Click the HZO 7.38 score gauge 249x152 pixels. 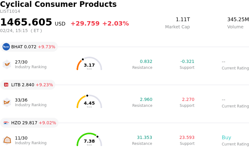click(x=89, y=140)
